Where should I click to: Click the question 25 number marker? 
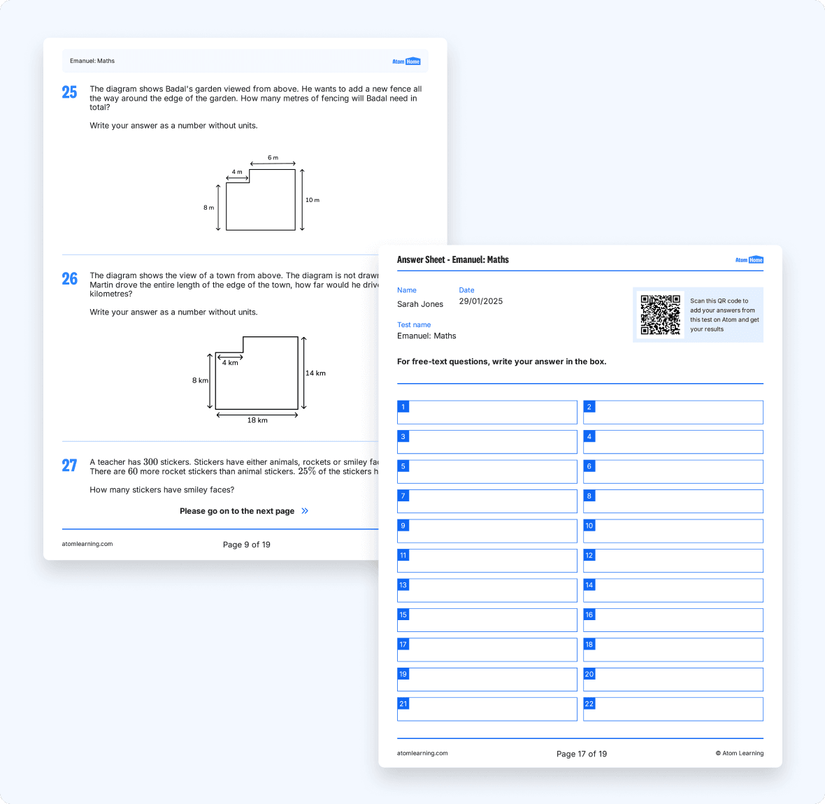[69, 92]
